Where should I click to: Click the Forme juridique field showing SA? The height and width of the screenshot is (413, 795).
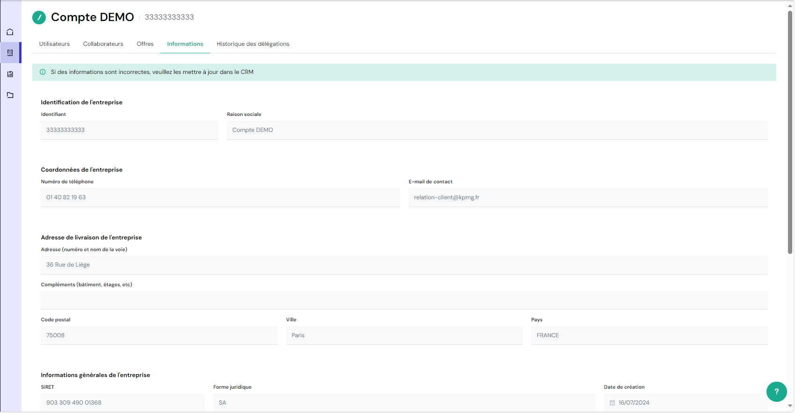[405, 403]
